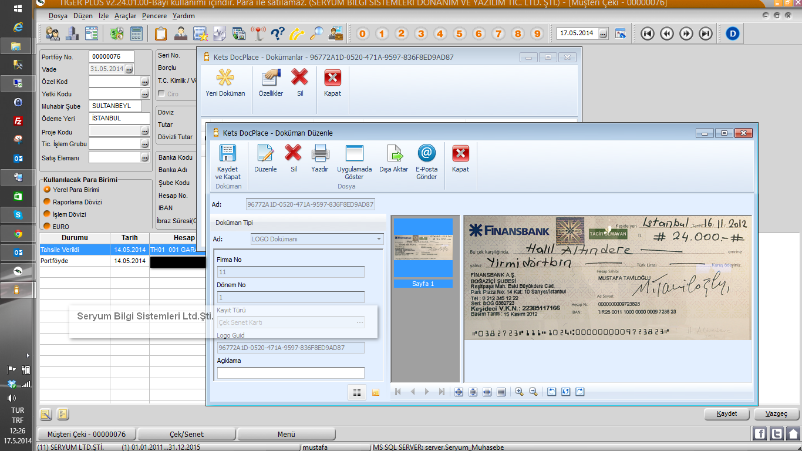Open the 17.05.2014 toolbar date picker
The width and height of the screenshot is (802, 451).
pyautogui.click(x=603, y=33)
